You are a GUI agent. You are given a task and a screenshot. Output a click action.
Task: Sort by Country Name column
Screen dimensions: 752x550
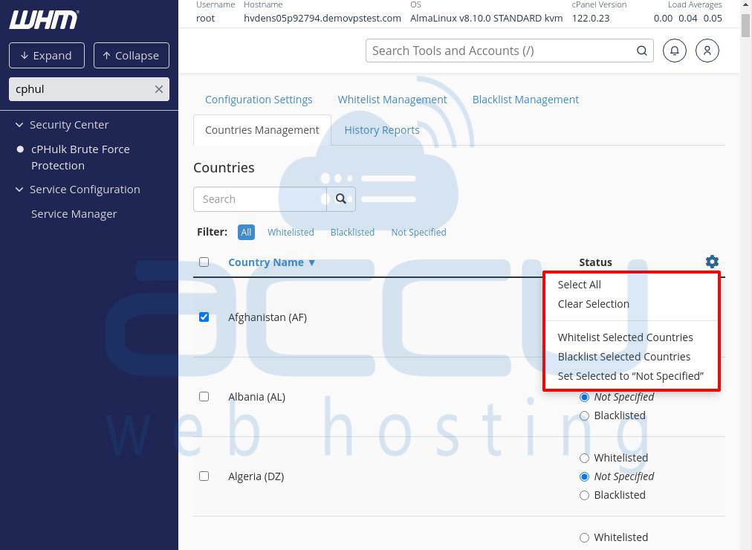tap(271, 262)
